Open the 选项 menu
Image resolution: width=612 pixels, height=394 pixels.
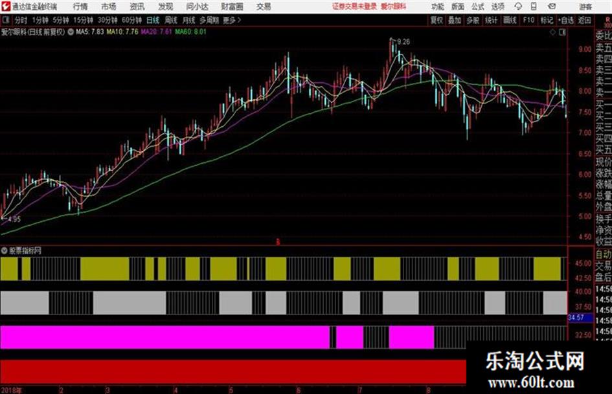[x=498, y=6]
